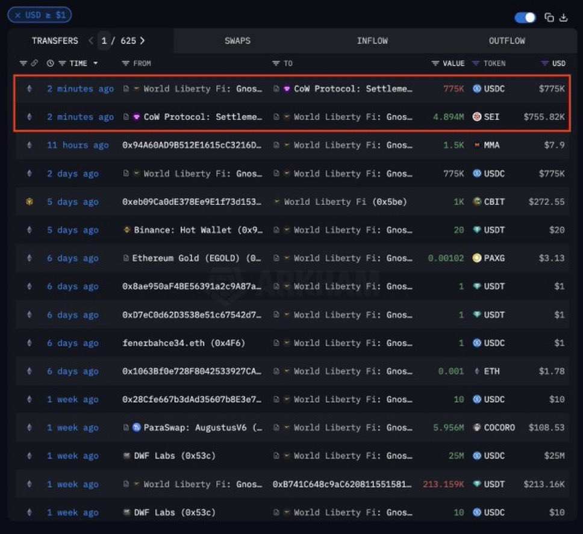
Task: Open address 0xeb09Ca0dE378Ee9E1f73d153
Action: tap(192, 202)
